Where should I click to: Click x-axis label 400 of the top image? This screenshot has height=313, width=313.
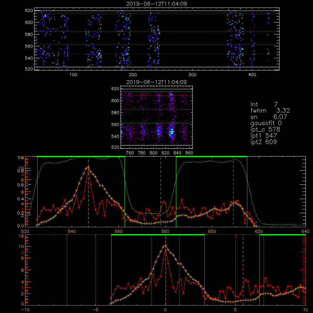252,75
